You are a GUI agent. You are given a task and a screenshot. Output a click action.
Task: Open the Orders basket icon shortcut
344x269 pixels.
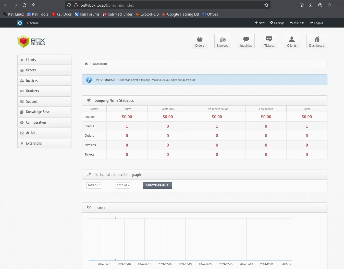(200, 41)
